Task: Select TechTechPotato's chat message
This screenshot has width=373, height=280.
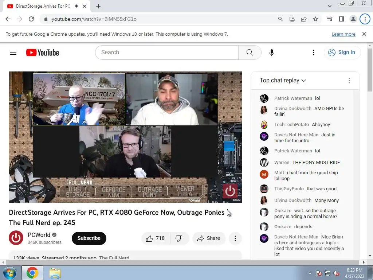Action: pos(302,125)
